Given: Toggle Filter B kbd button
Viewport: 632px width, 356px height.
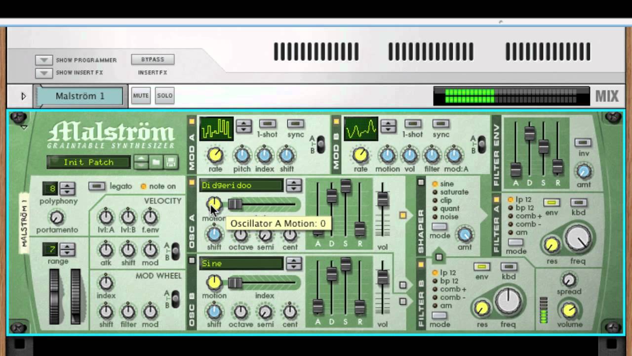Looking at the screenshot, I should (x=509, y=267).
